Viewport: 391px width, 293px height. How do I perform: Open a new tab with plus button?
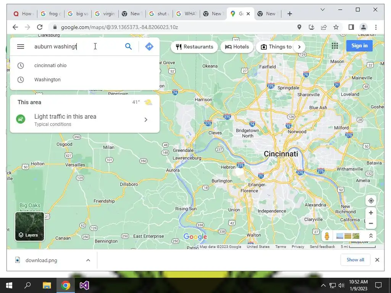coord(289,14)
